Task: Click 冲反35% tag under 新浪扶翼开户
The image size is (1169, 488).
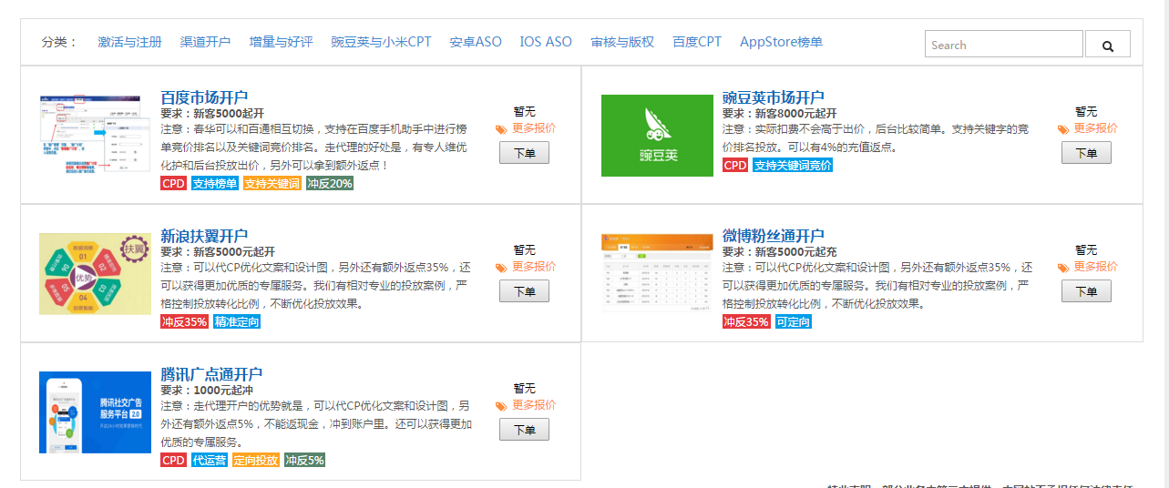Action: point(184,321)
